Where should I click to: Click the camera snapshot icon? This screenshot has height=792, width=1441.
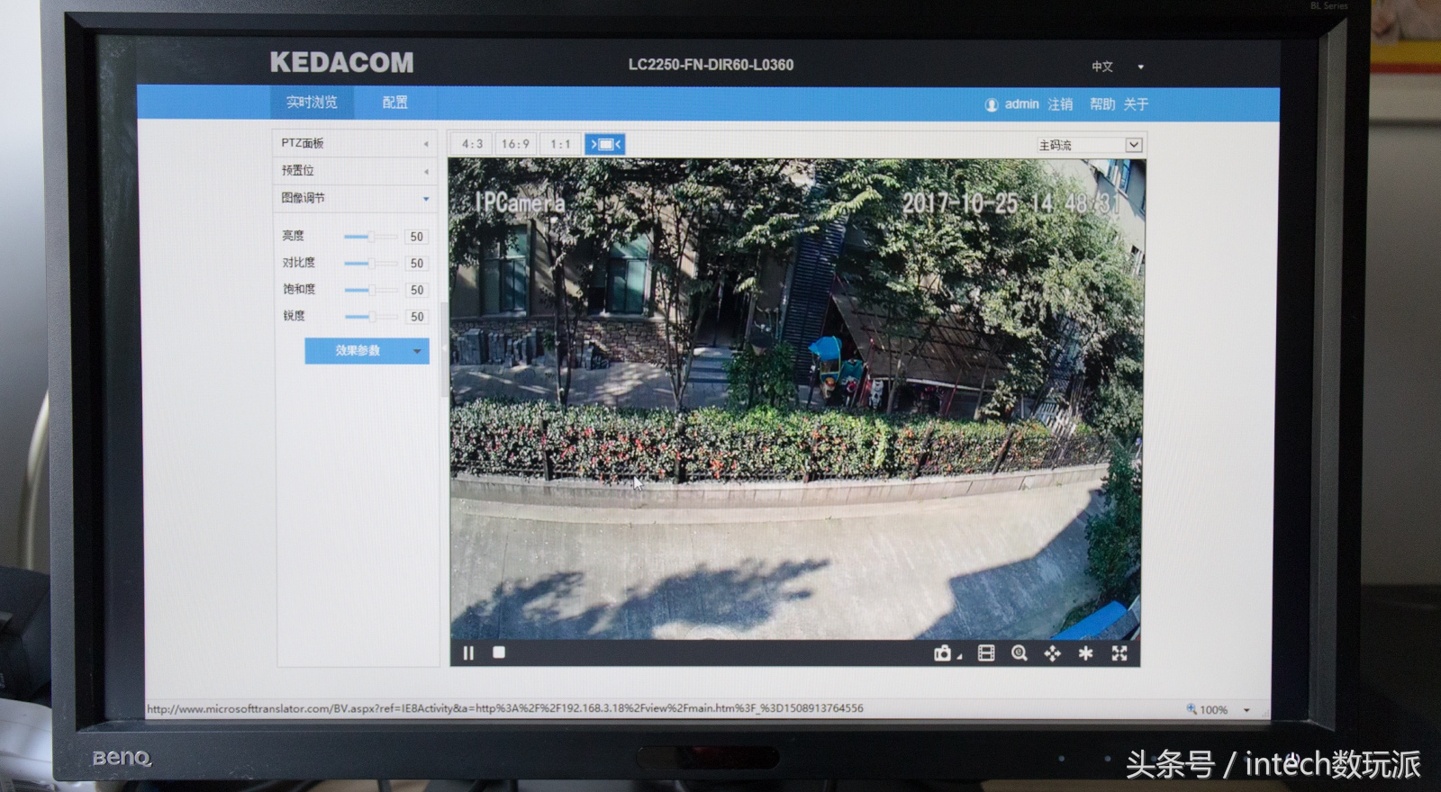tap(943, 653)
